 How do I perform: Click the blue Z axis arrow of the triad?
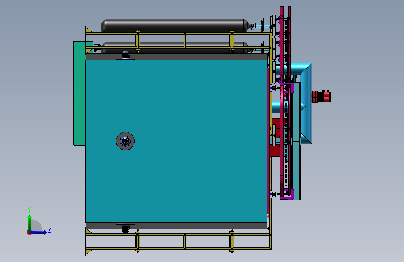point(38,232)
